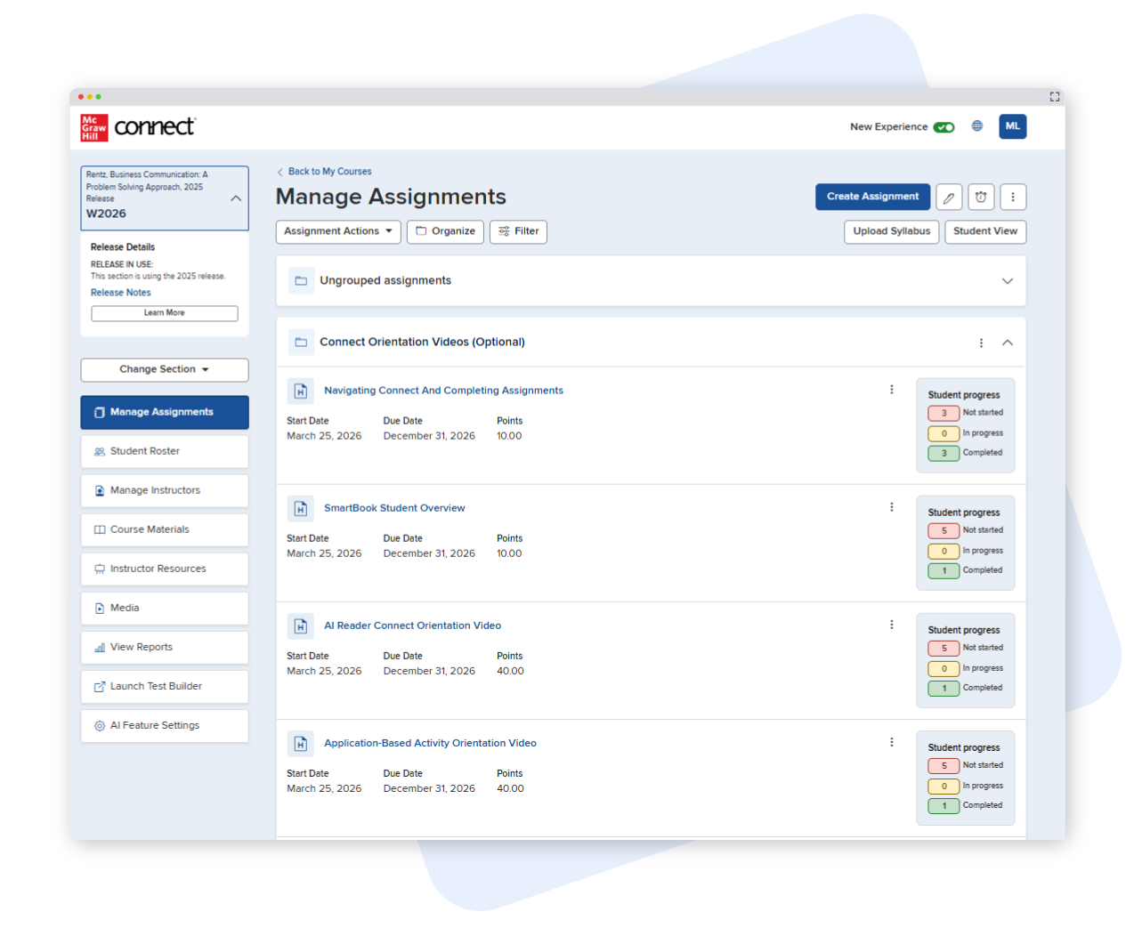
Task: Click the W2026 section title
Action: [106, 214]
